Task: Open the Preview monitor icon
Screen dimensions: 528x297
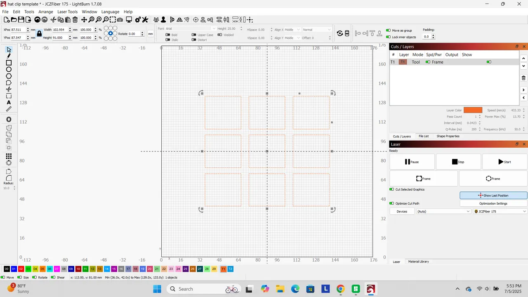Action: point(129,20)
